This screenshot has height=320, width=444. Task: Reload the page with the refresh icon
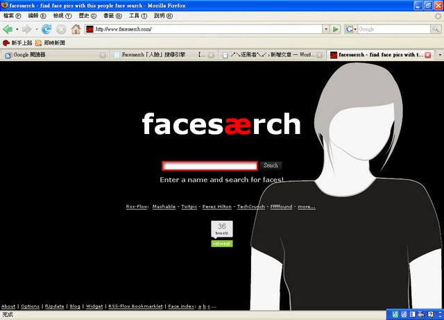[x=46, y=29]
